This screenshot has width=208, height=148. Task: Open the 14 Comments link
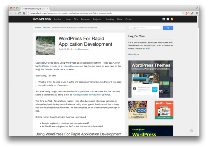[x=82, y=49]
